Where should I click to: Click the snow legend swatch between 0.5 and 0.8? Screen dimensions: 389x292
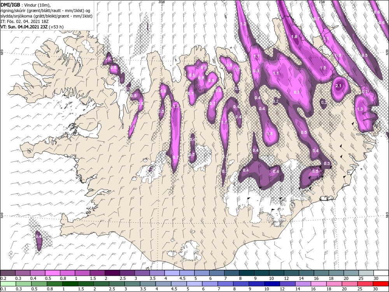point(53,273)
